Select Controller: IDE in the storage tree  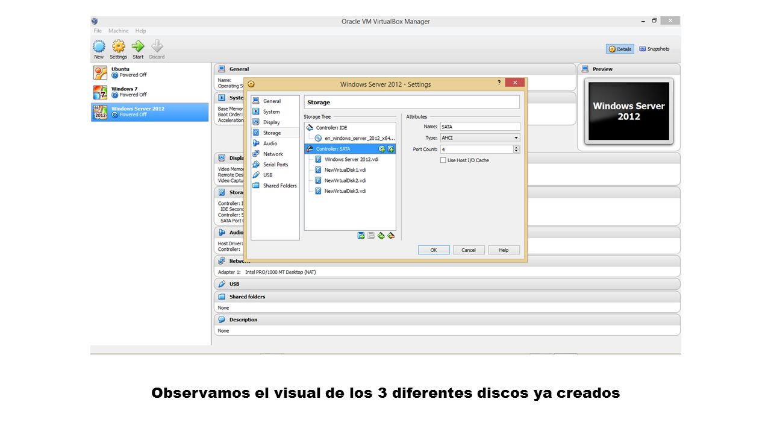point(350,128)
